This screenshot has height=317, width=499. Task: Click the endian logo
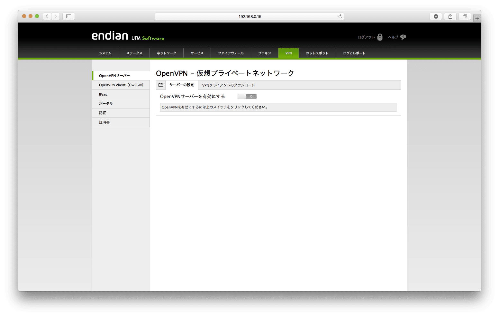(x=110, y=36)
